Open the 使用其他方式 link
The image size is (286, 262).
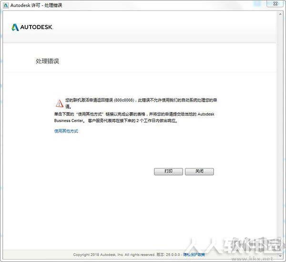pyautogui.click(x=66, y=131)
